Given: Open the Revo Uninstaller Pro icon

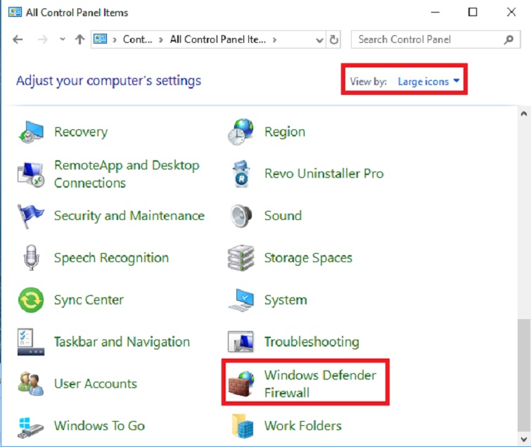Looking at the screenshot, I should [x=241, y=174].
